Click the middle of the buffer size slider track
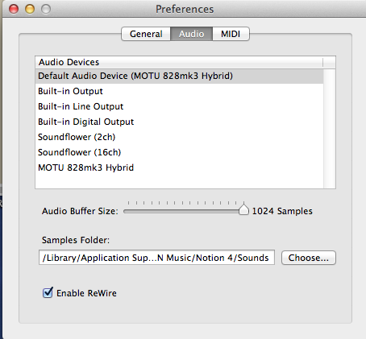The image size is (366, 339). coord(185,212)
